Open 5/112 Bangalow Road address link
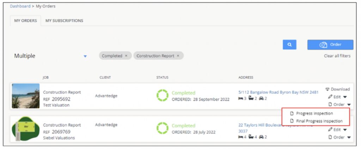 (278, 92)
